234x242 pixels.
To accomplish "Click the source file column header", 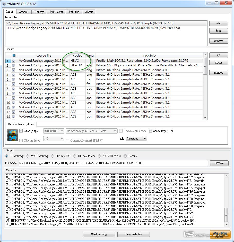I will 44,56.
